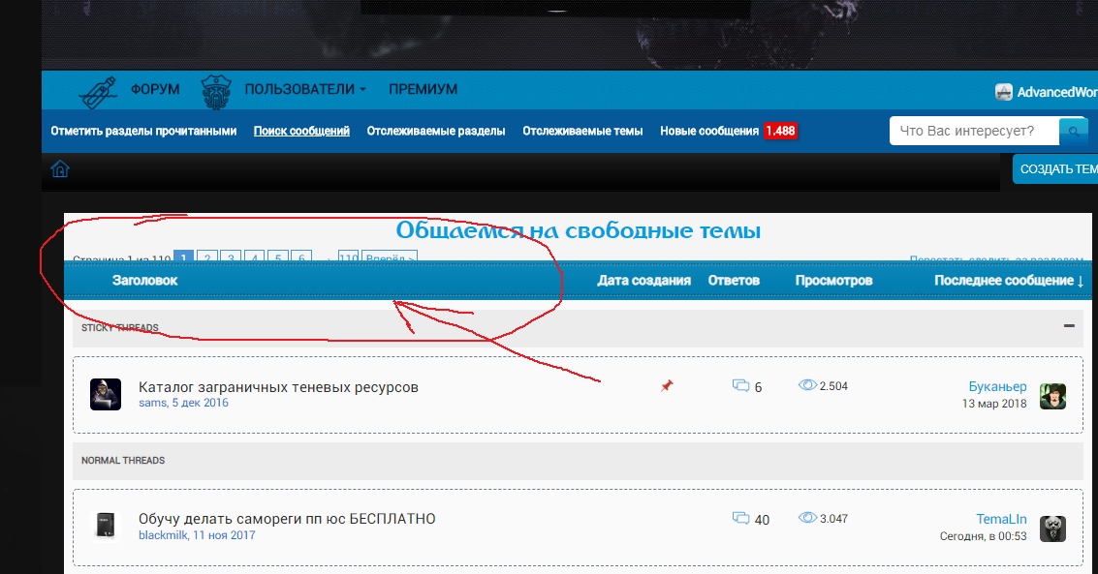Open Буканьер last poster link
This screenshot has width=1098, height=574.
[x=998, y=386]
